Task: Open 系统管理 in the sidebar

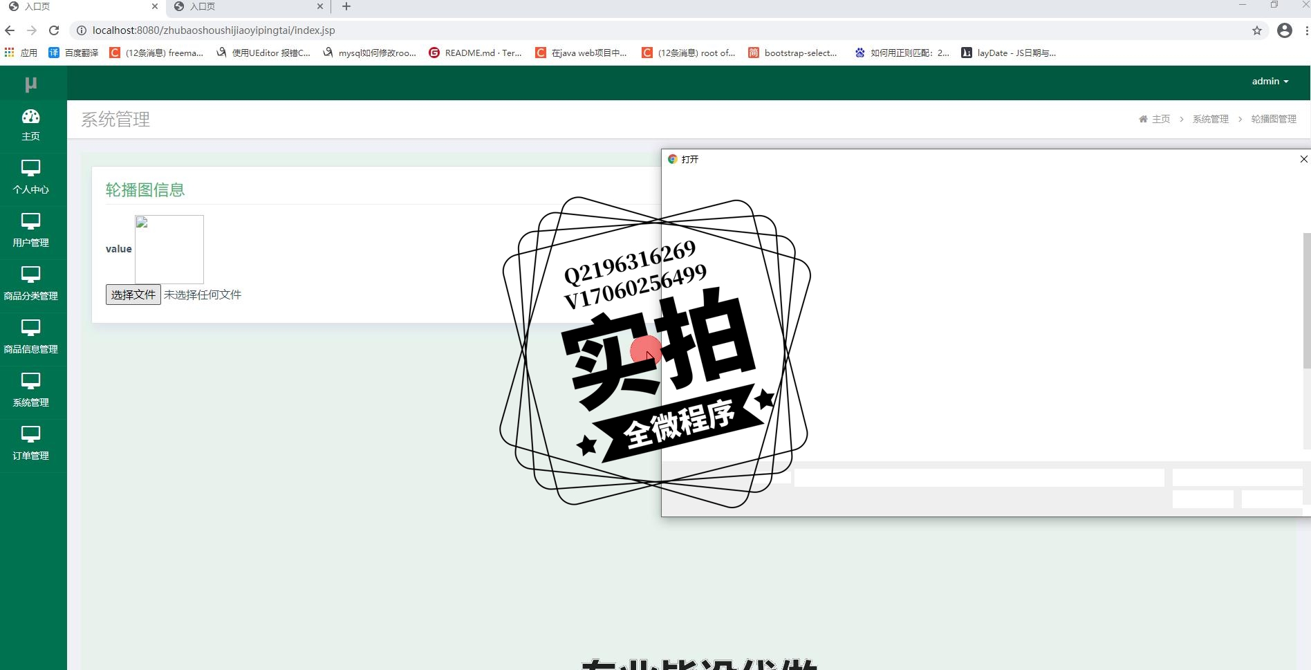Action: pyautogui.click(x=31, y=390)
